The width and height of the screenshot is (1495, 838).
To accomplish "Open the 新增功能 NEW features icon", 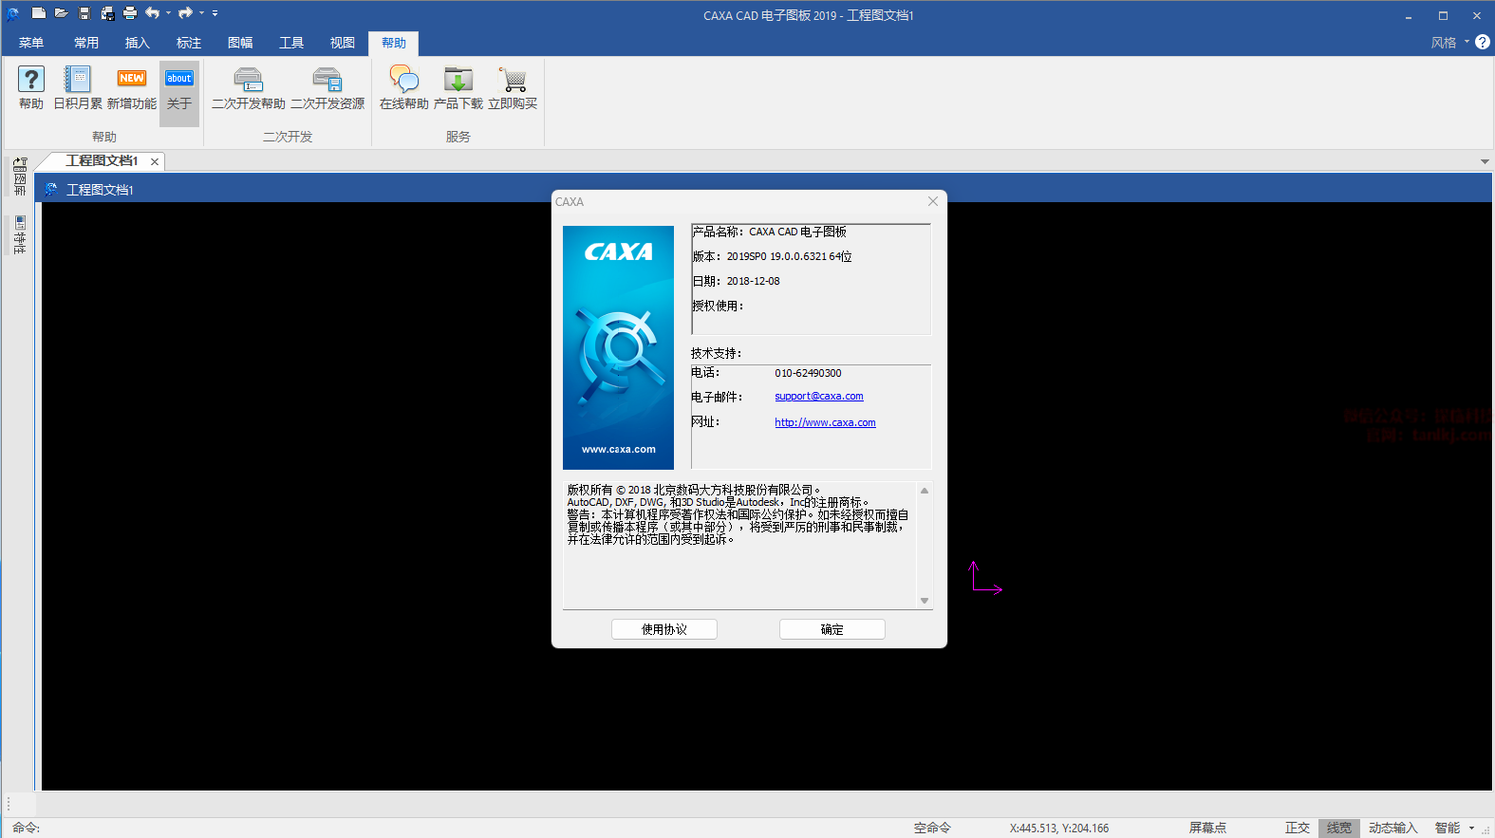I will tap(132, 80).
